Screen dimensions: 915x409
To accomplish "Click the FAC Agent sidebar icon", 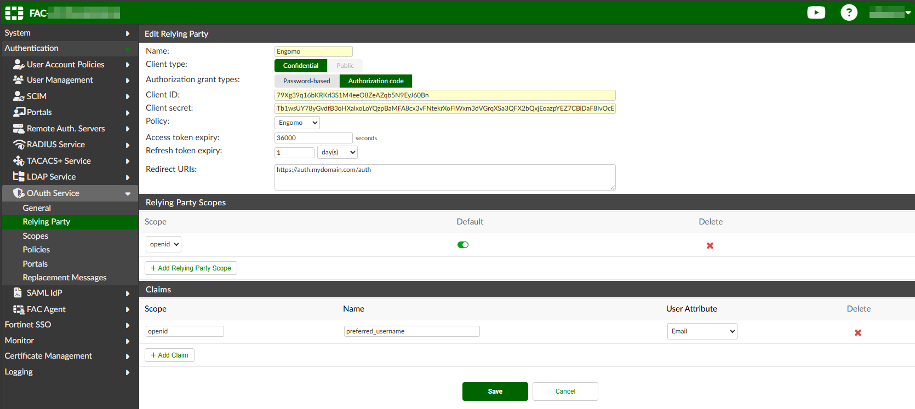I will (x=19, y=309).
